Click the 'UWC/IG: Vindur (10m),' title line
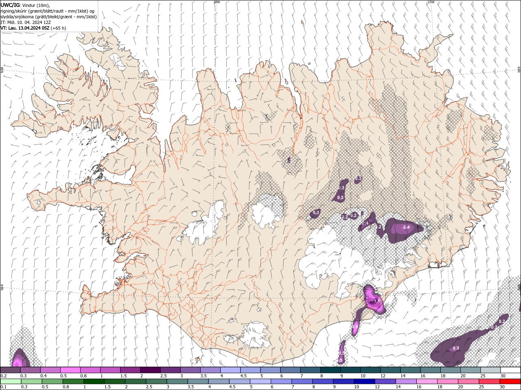Image resolution: width=521 pixels, height=390 pixels. coord(25,5)
